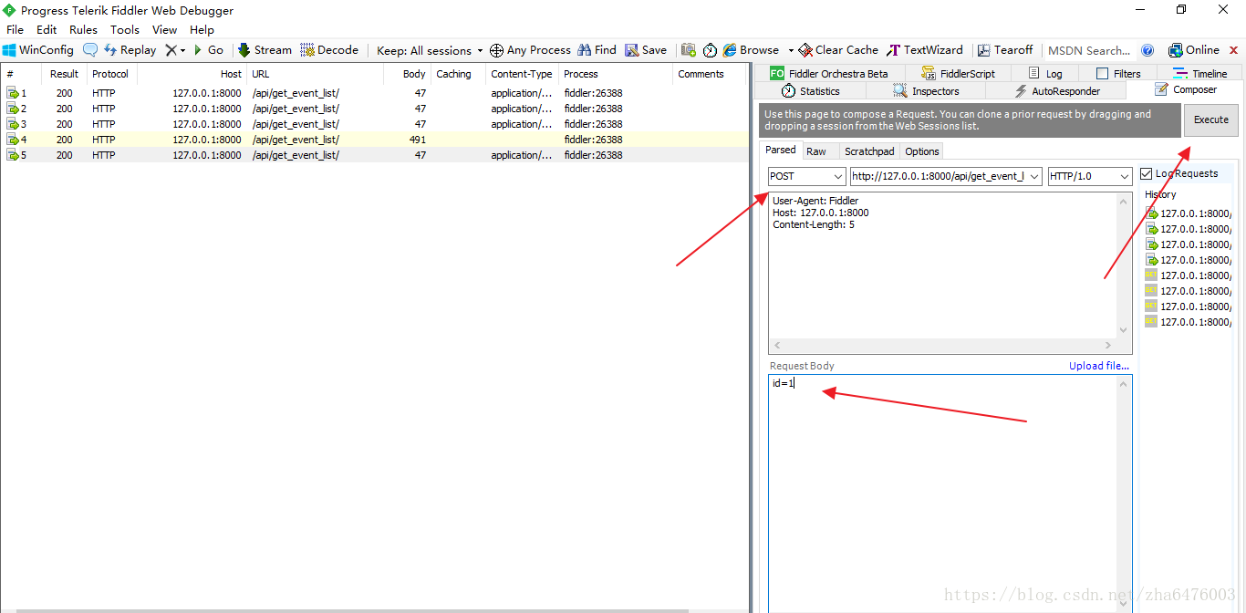Open Find sessions with binoculars icon
The height and width of the screenshot is (613, 1246).
coord(597,50)
